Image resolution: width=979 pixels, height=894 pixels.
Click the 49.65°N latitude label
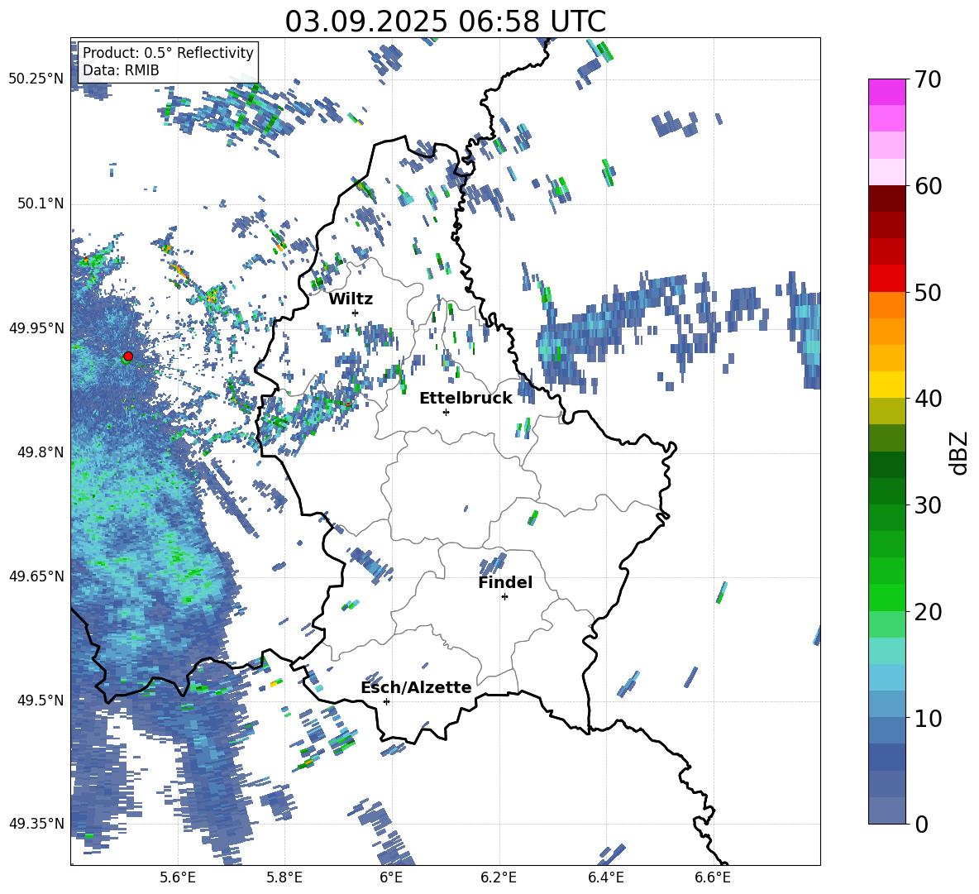coord(36,576)
